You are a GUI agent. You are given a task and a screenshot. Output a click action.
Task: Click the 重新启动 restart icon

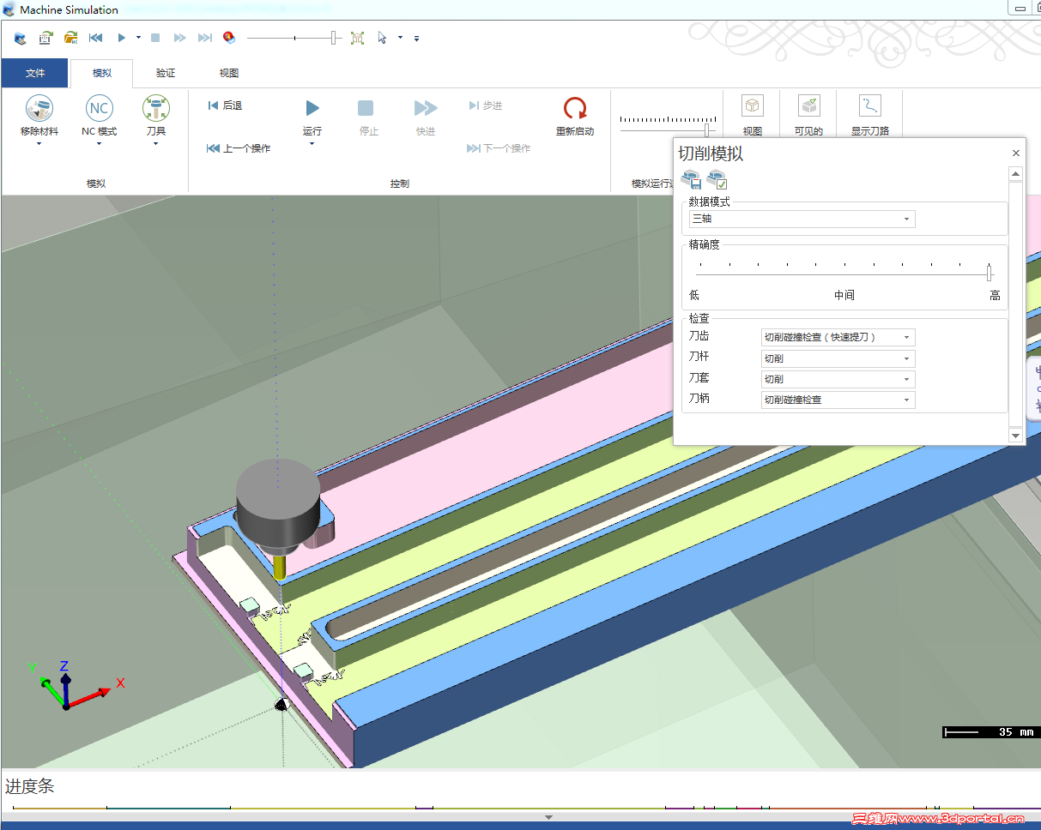click(575, 109)
